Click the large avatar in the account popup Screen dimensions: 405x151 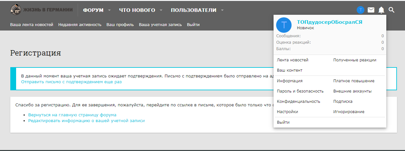pyautogui.click(x=284, y=25)
